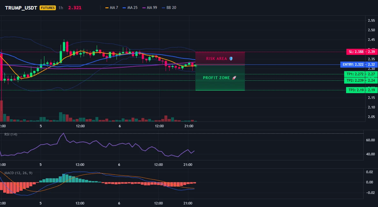Viewport: 378px width, 207px height.
Task: Click the 2.45 price axis value
Action: point(371,40)
